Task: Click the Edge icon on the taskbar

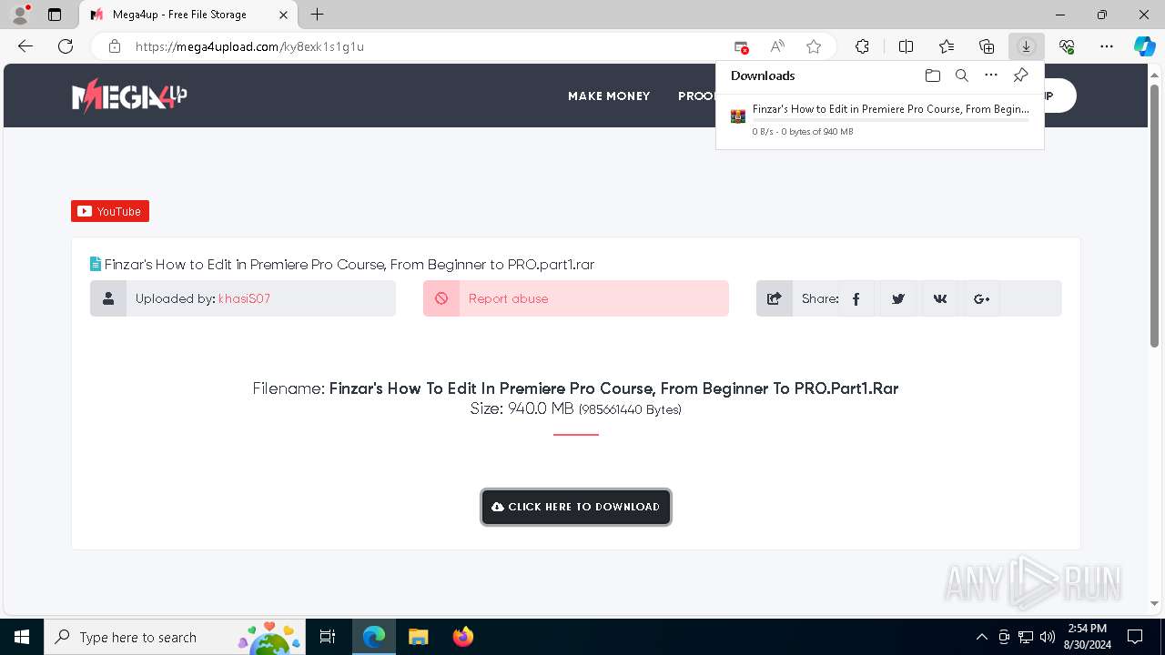Action: [373, 637]
